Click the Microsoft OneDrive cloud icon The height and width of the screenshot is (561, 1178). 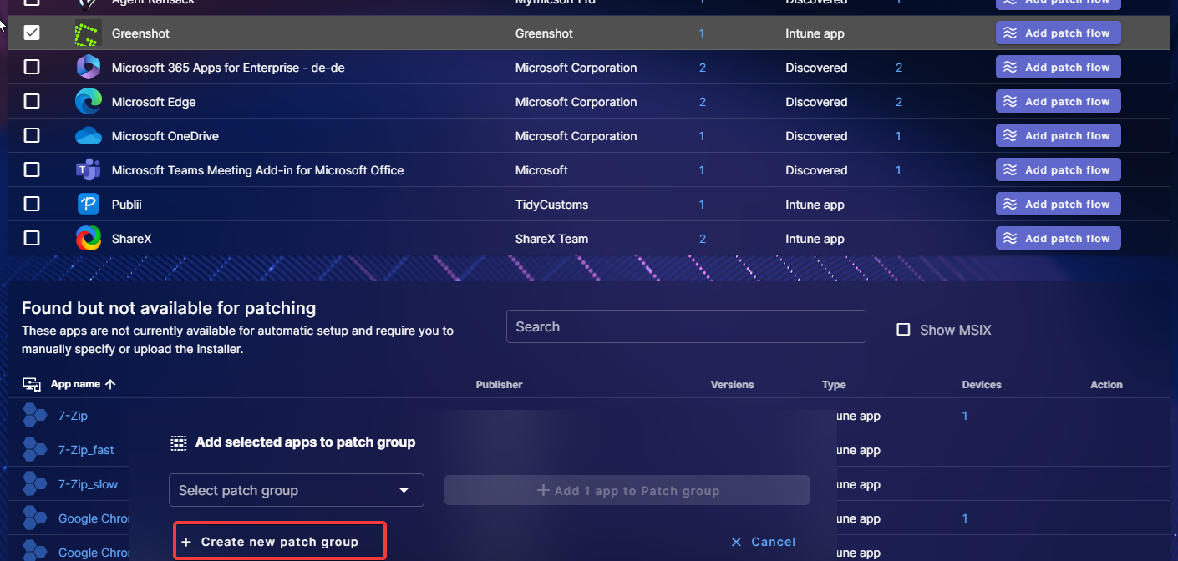pos(88,136)
